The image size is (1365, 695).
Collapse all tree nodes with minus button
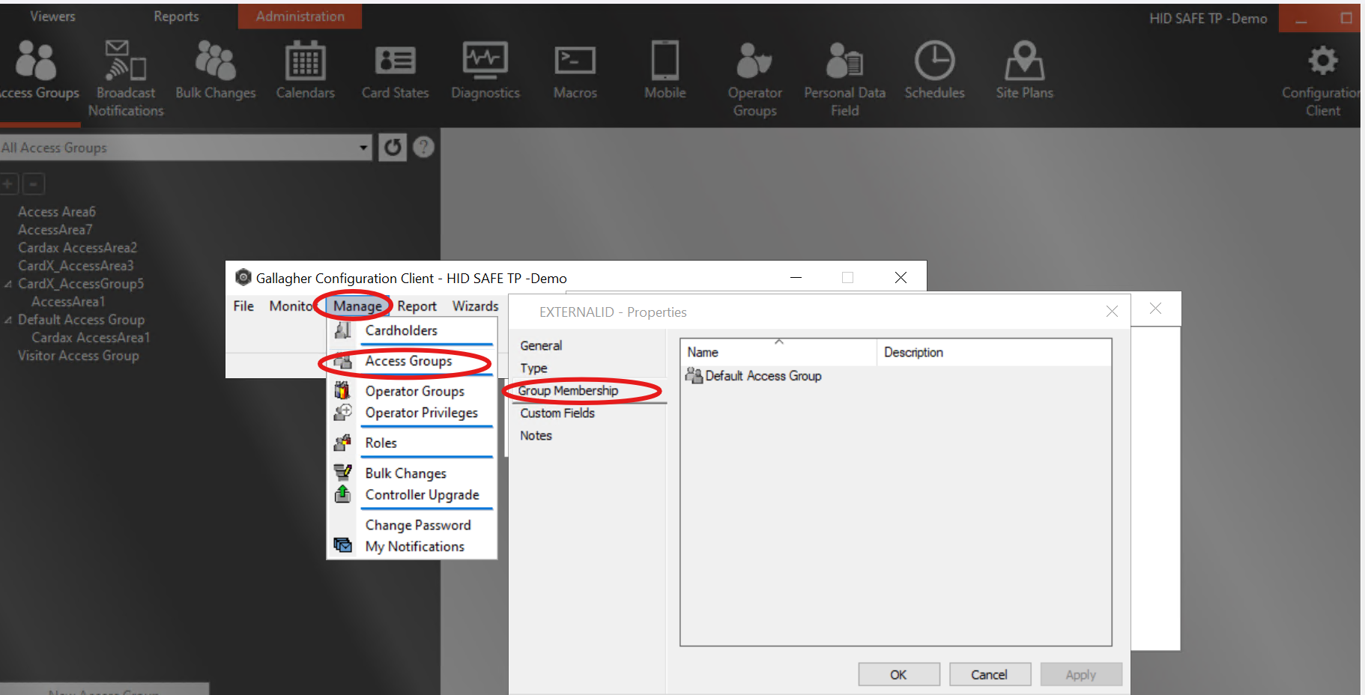pos(33,183)
